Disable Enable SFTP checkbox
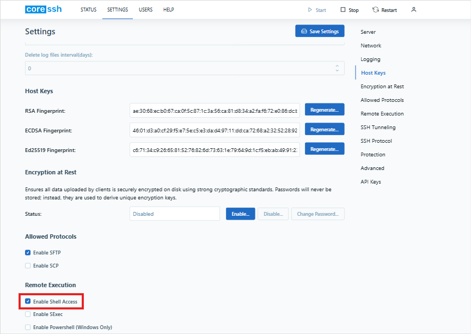The width and height of the screenshot is (471, 334). [27, 252]
